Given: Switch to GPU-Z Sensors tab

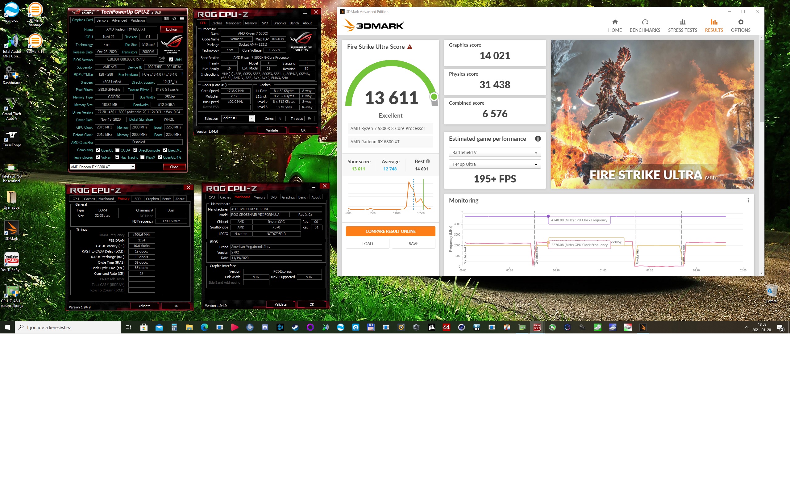Looking at the screenshot, I should [102, 20].
